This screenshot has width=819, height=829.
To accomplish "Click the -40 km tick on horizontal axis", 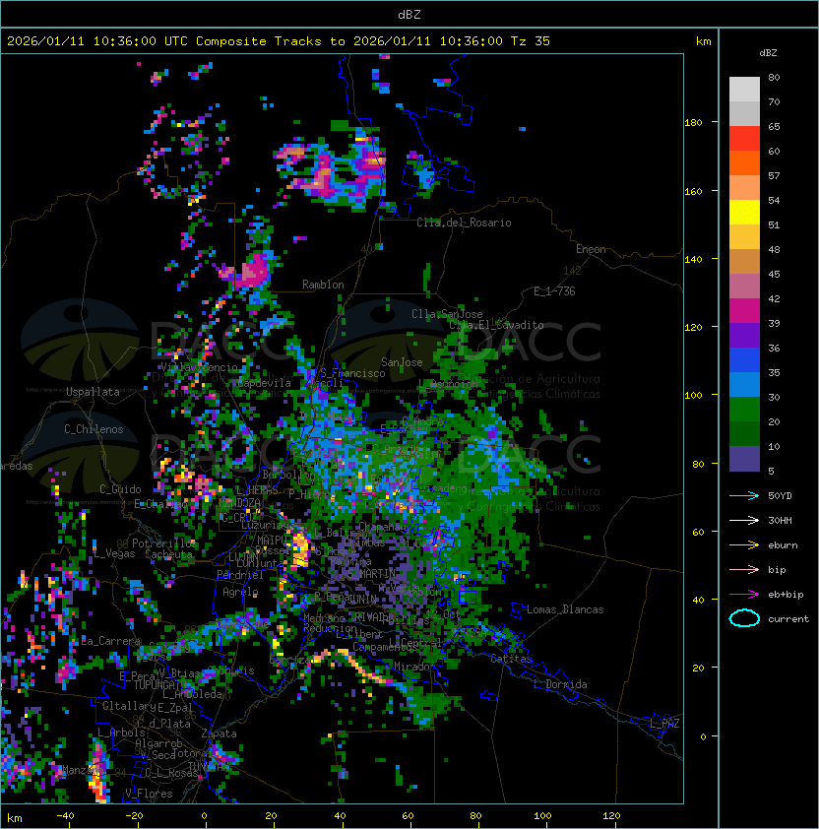I will pos(65,816).
